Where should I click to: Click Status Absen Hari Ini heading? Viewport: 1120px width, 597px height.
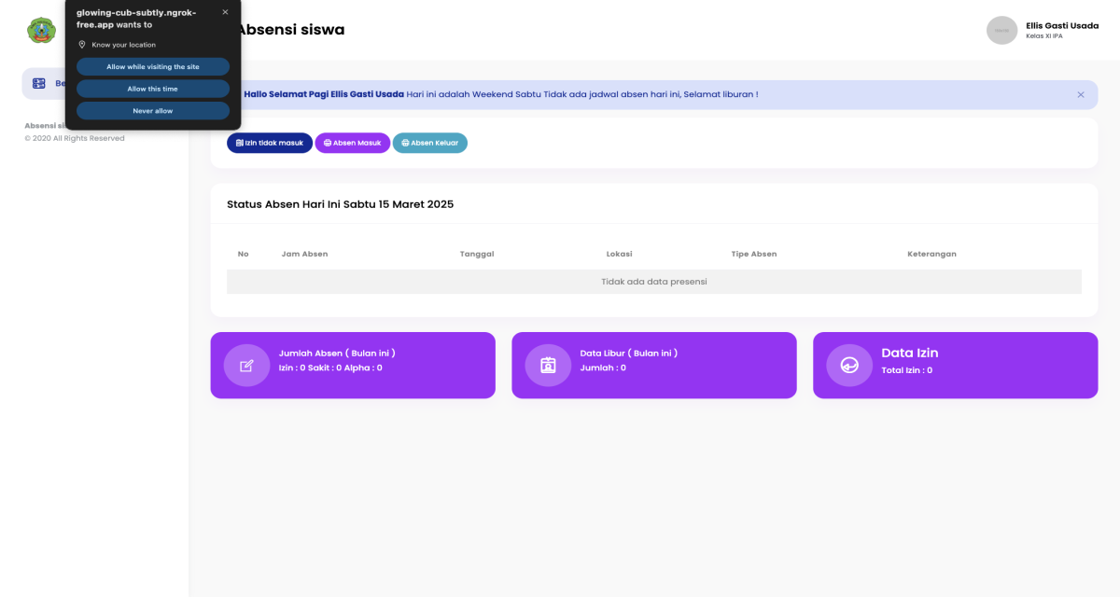[340, 204]
